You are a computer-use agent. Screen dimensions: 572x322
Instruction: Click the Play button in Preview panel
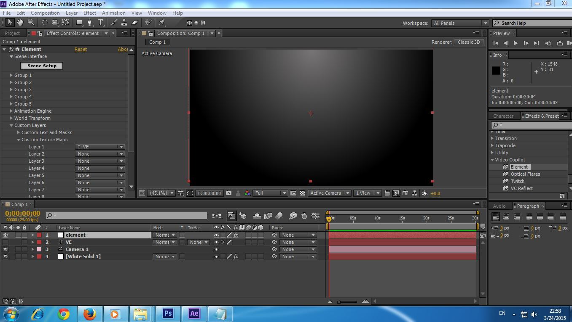(x=516, y=43)
